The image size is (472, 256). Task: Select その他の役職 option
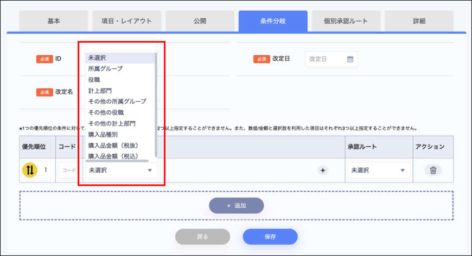[120, 113]
